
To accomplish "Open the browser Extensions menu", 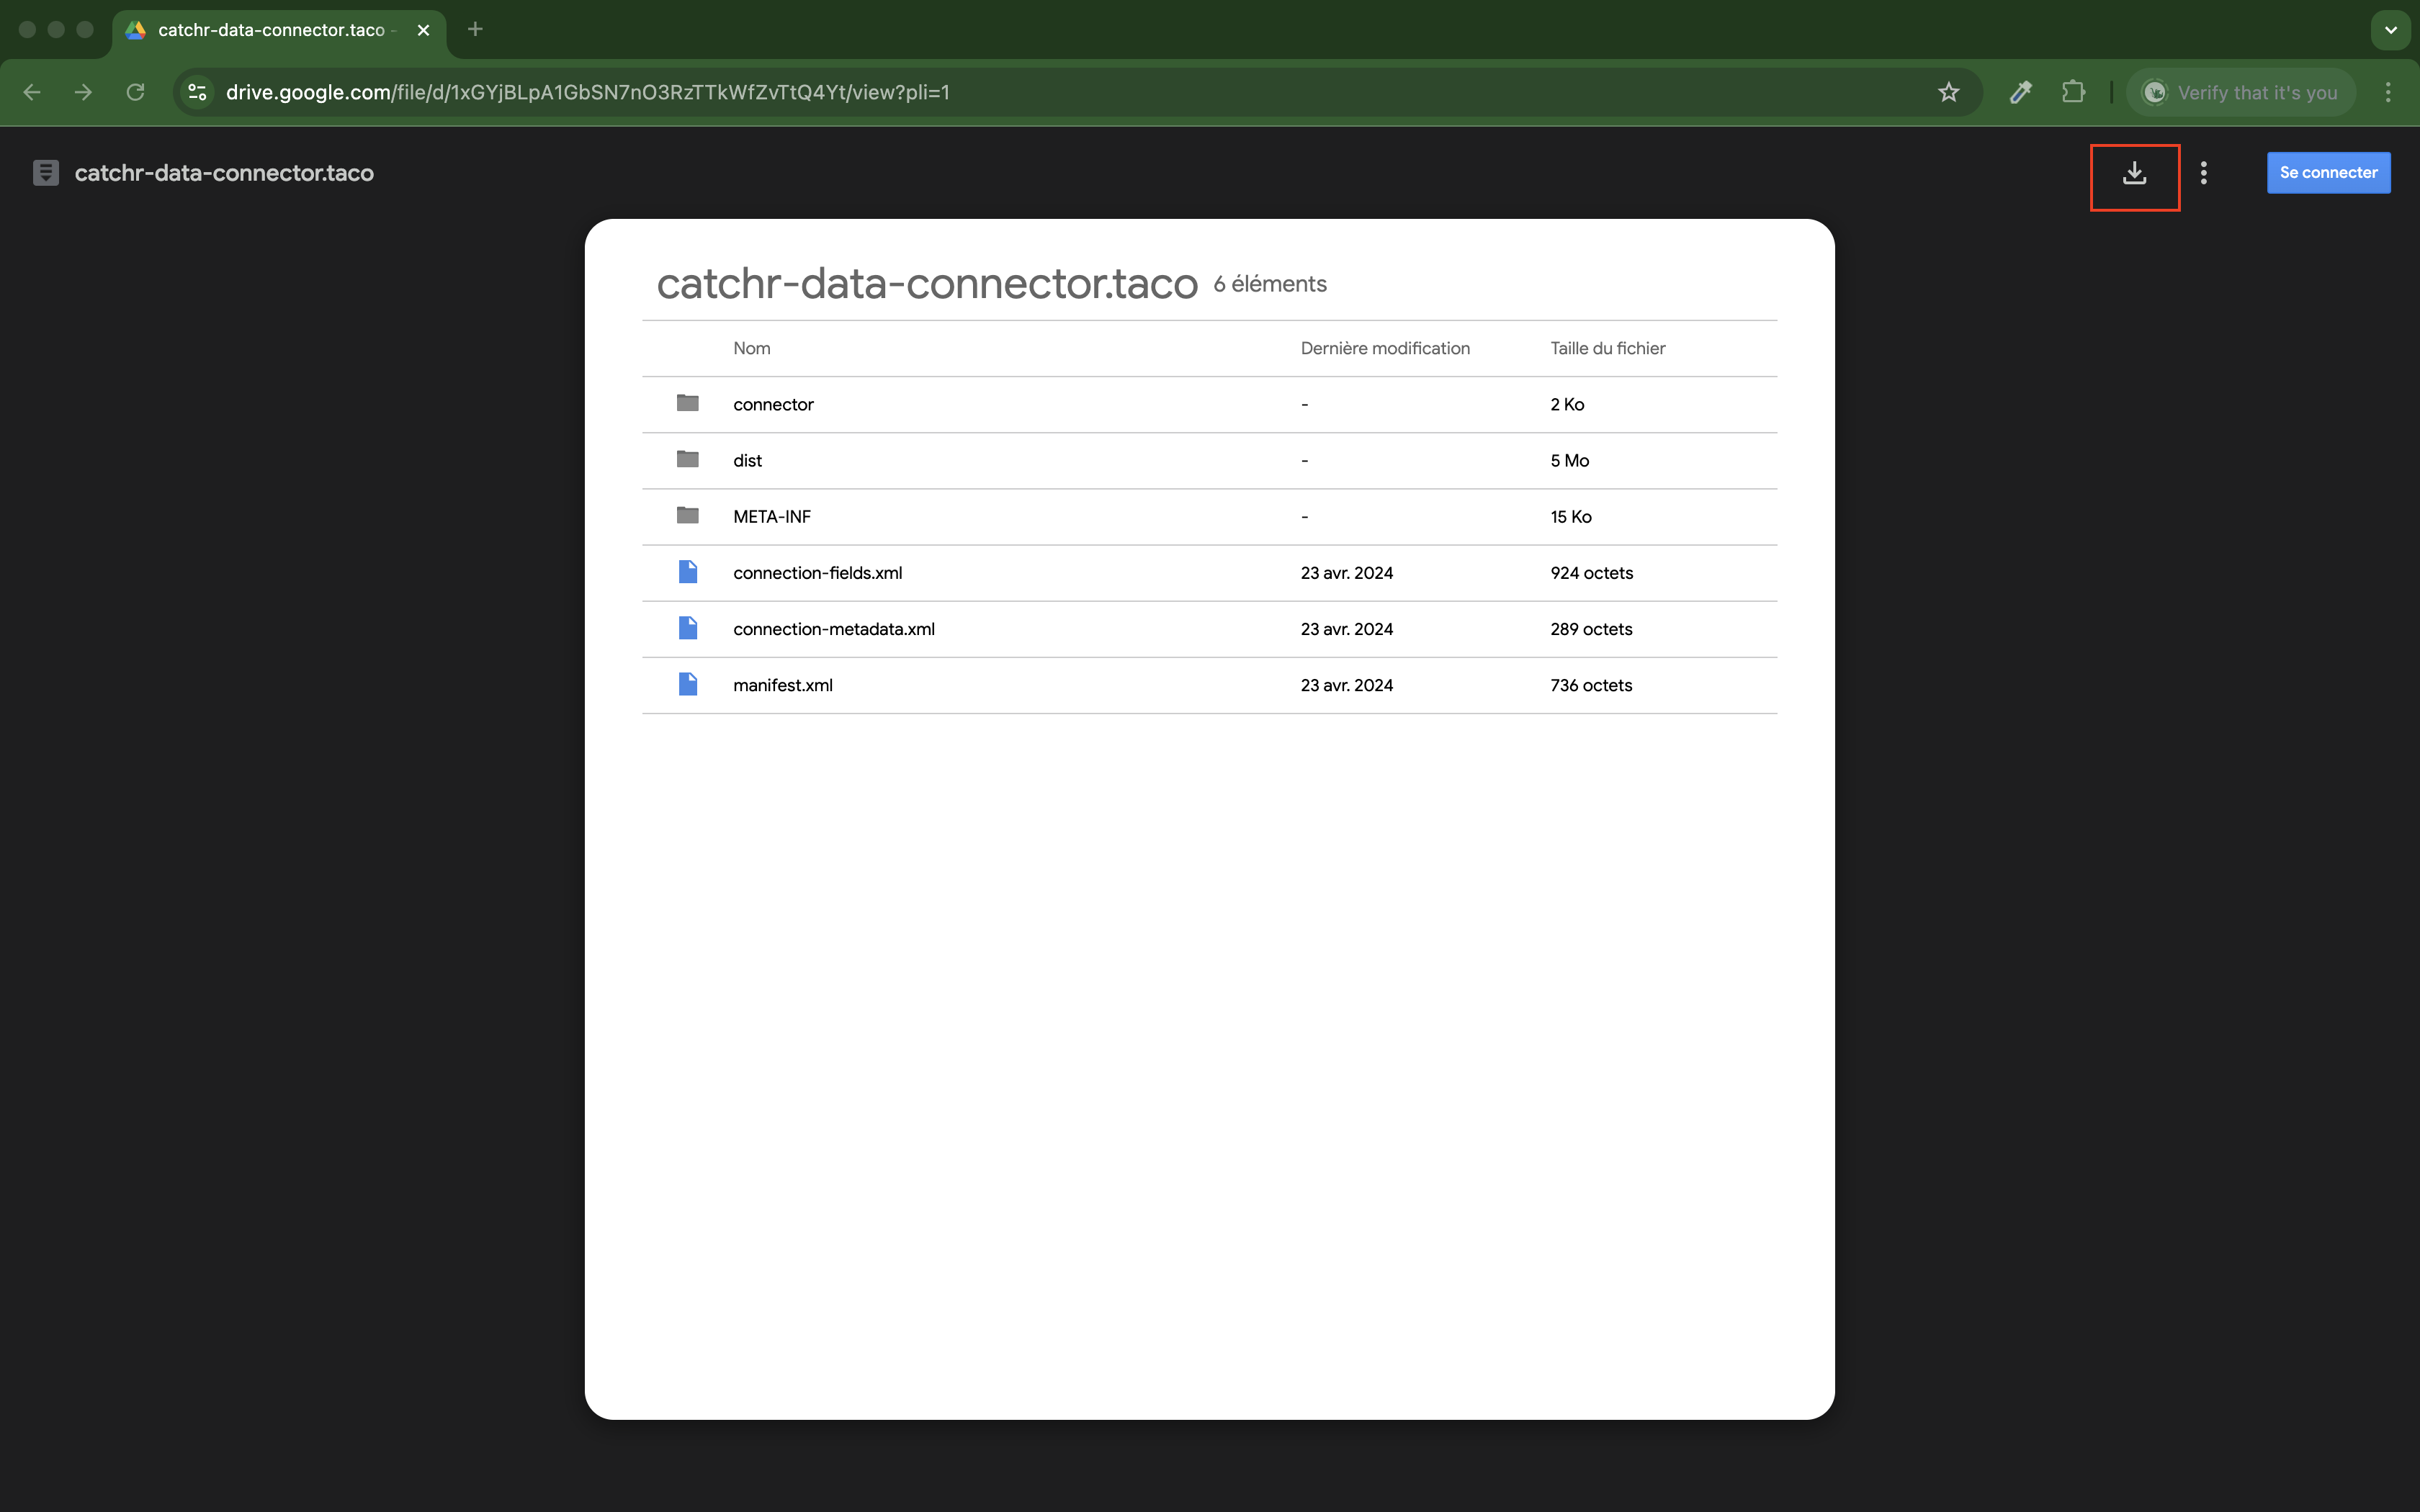I will tap(2073, 92).
